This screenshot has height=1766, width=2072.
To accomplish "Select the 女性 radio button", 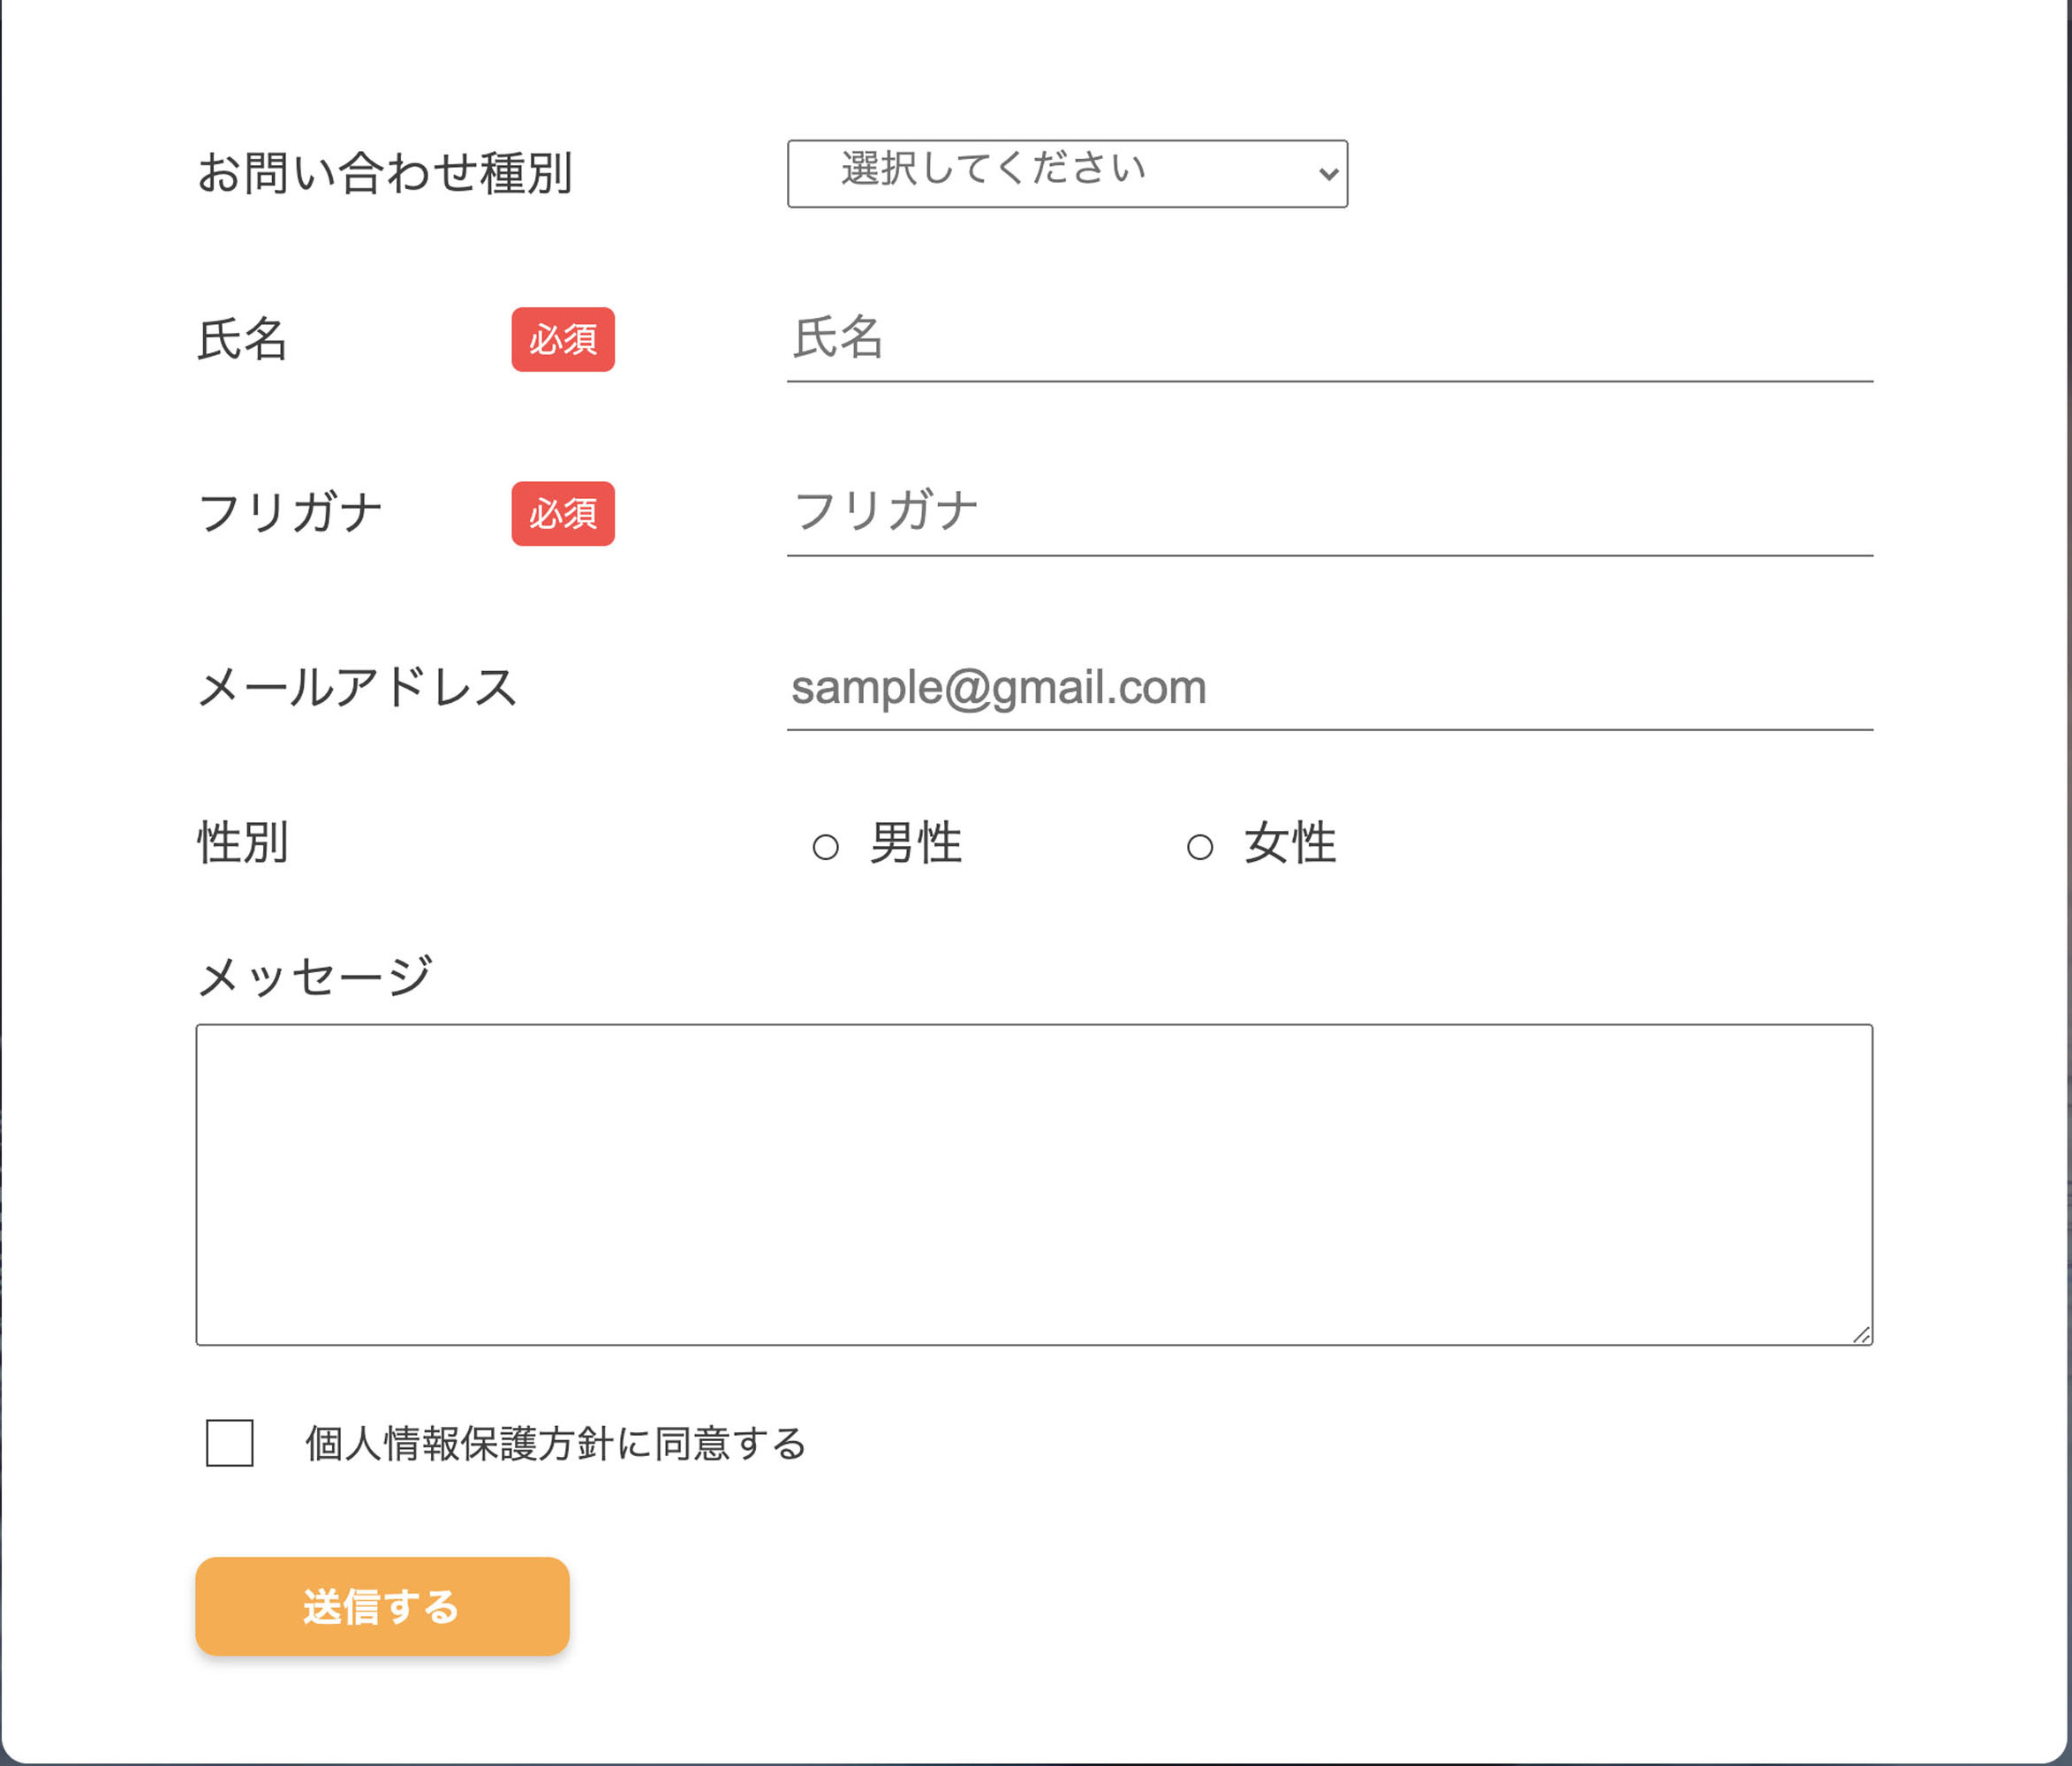I will [x=1200, y=845].
